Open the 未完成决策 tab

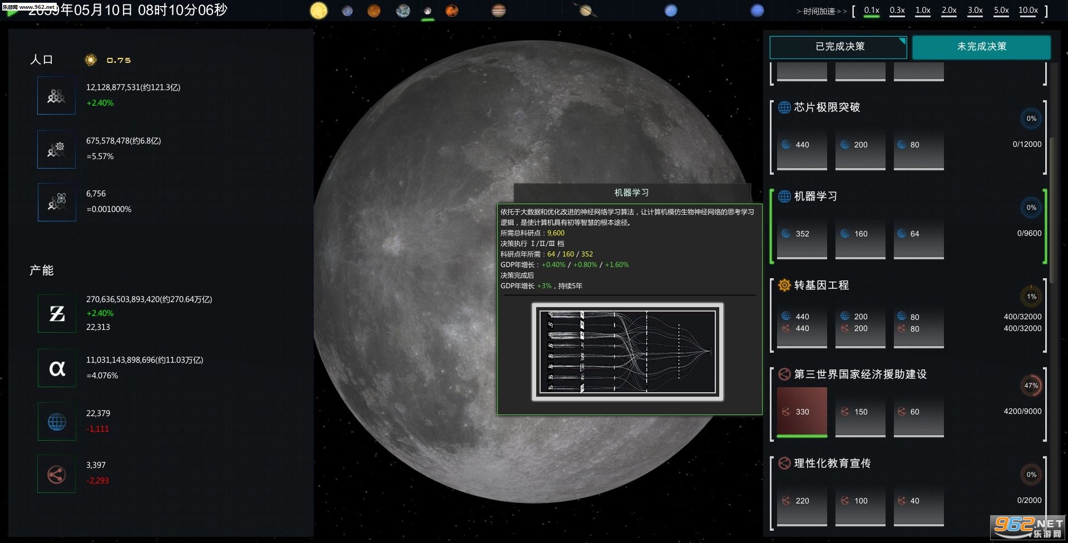(x=981, y=47)
